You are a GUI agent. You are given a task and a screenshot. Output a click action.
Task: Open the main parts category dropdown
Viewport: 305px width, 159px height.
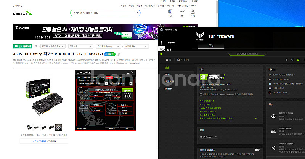point(80,46)
